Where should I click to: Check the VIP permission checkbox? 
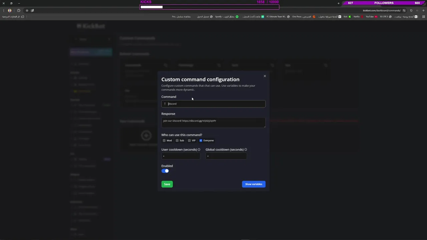[189, 140]
